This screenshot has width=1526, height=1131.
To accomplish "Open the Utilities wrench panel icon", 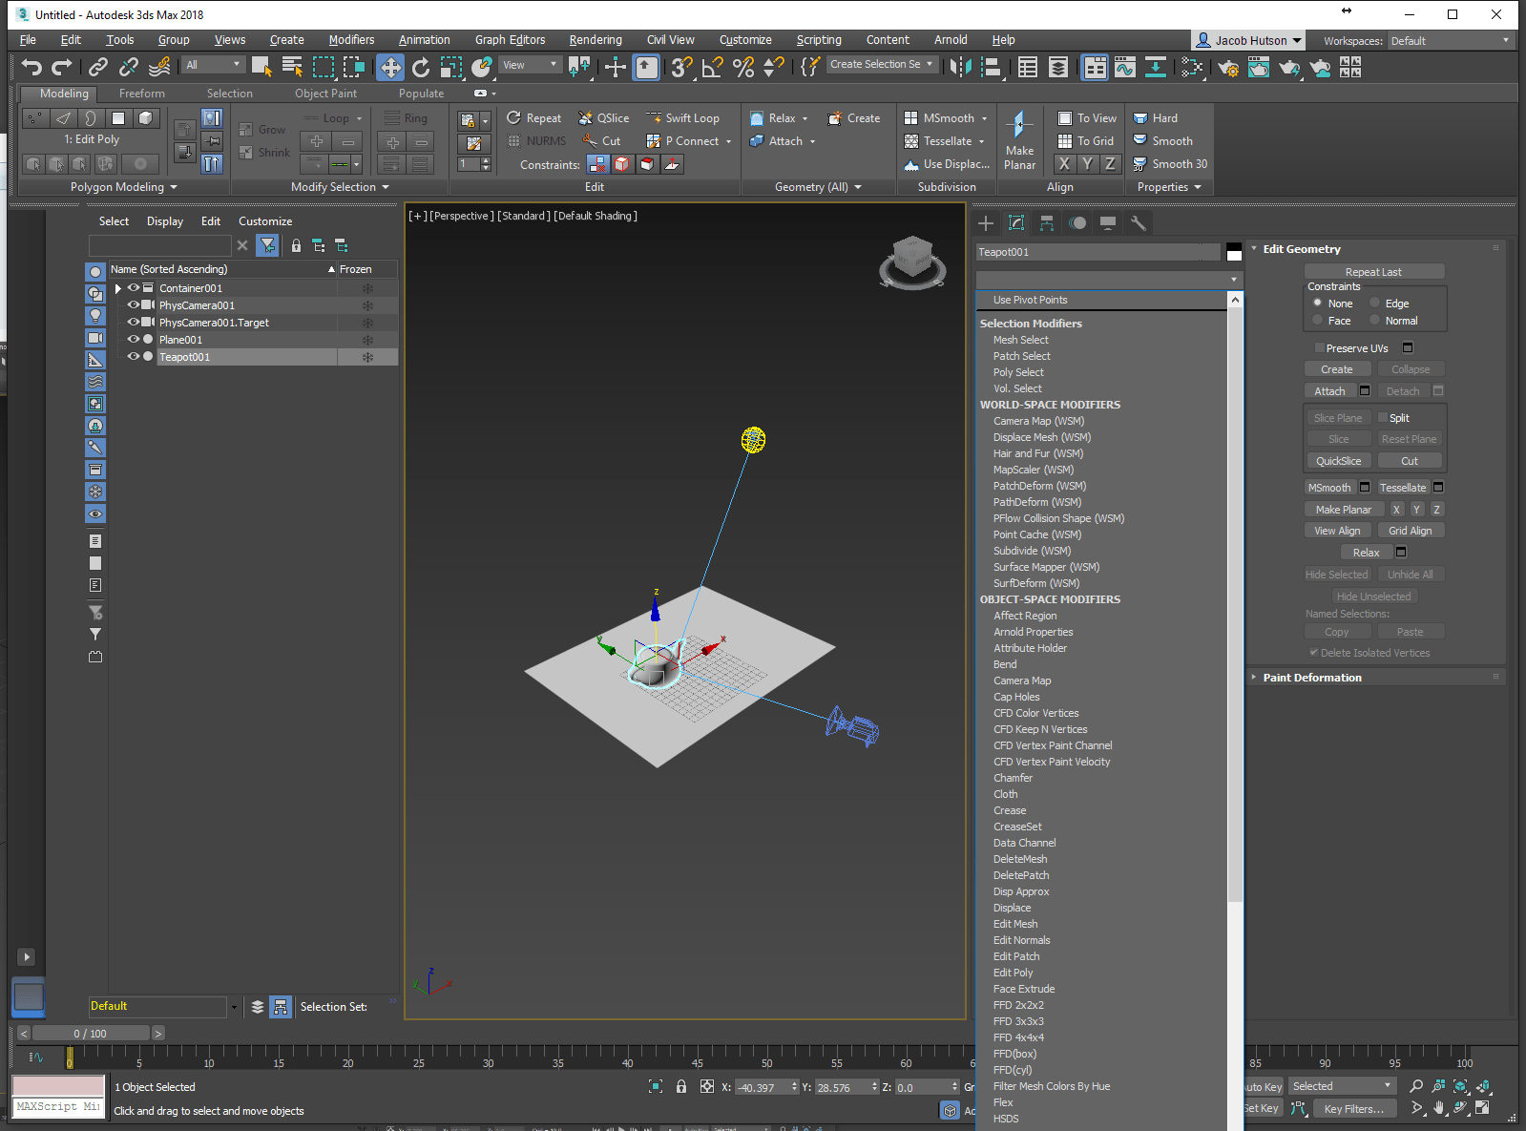I will point(1138,223).
